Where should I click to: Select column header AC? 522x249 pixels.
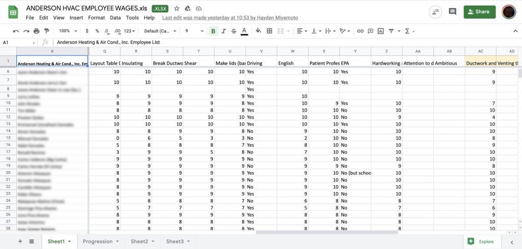pyautogui.click(x=480, y=51)
